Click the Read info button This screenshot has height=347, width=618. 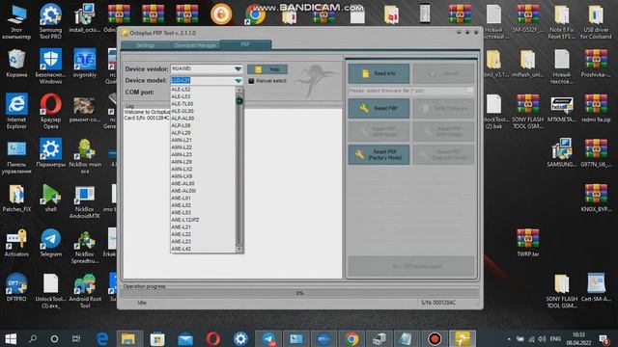pyautogui.click(x=379, y=73)
